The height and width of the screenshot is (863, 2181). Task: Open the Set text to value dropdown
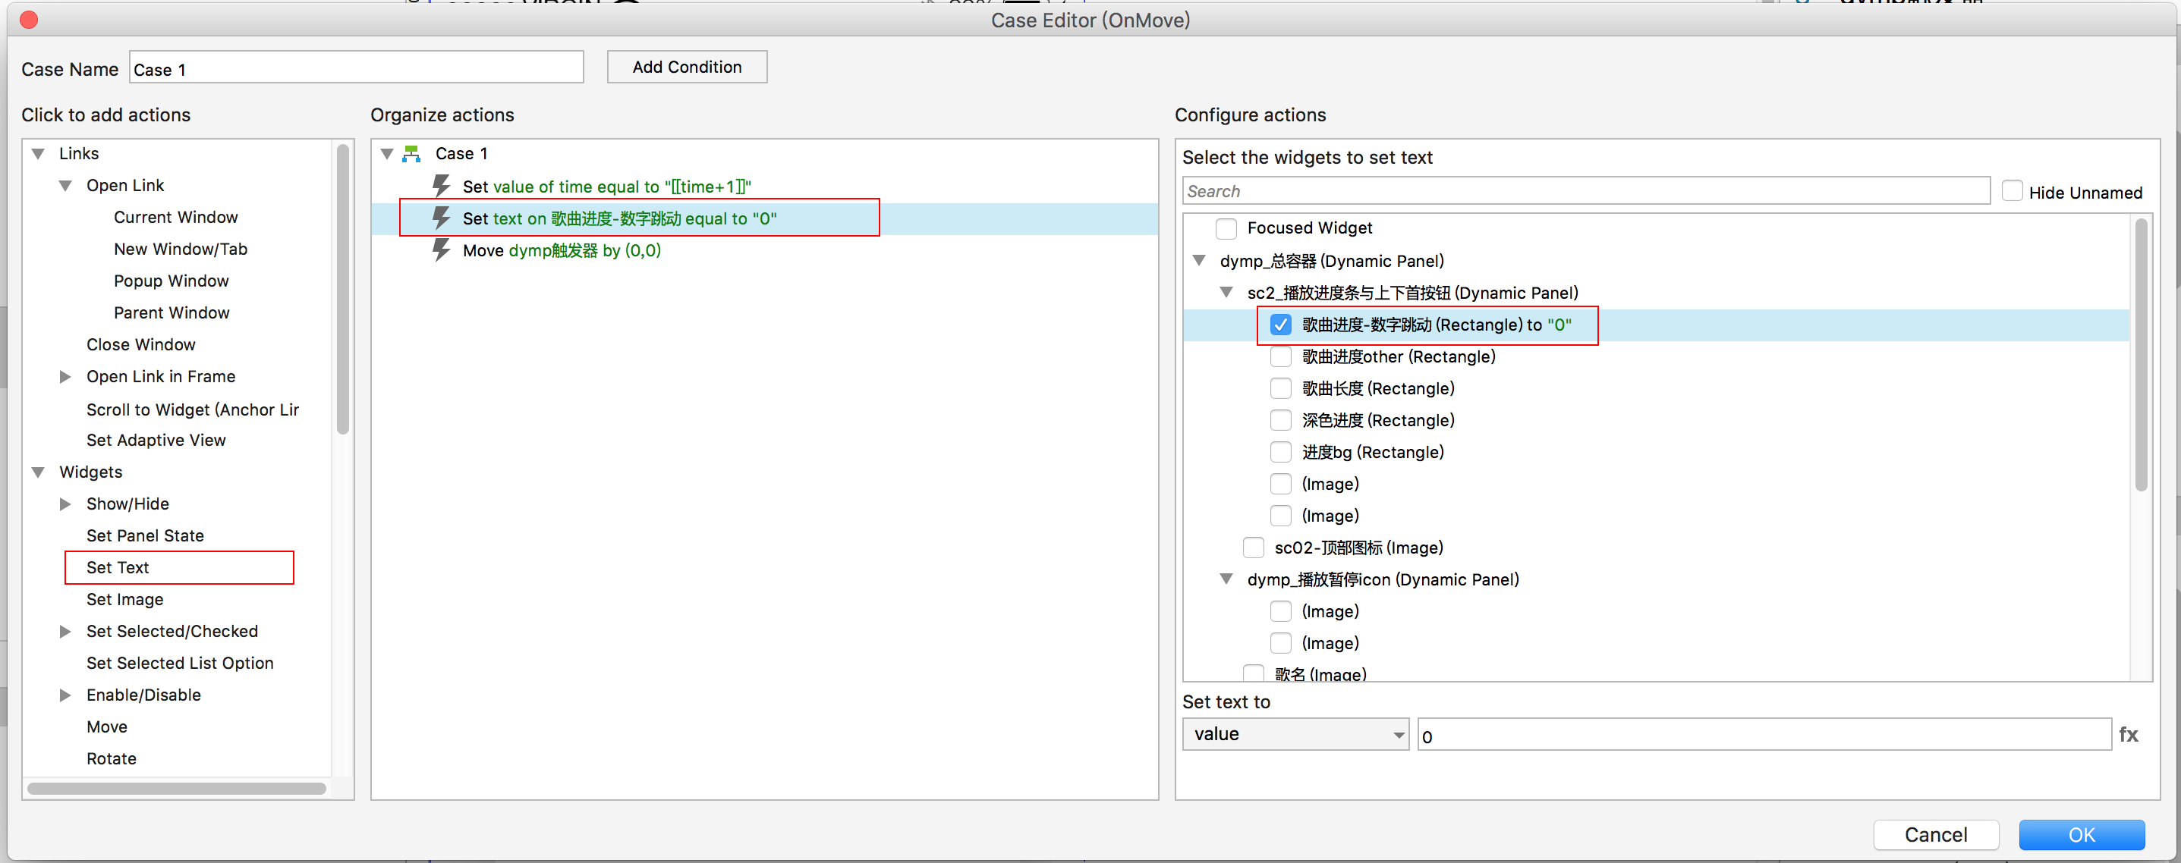[1295, 733]
